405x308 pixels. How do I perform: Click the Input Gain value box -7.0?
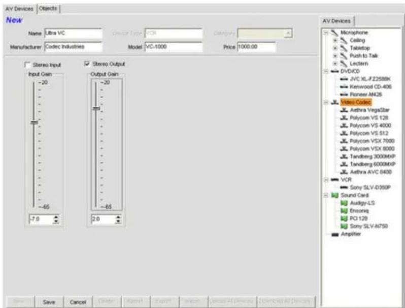41,219
